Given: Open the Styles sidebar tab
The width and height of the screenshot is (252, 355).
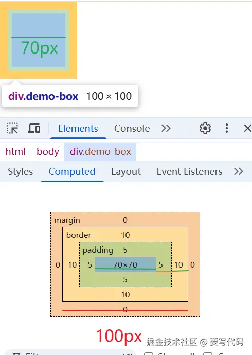Looking at the screenshot, I should (21, 172).
